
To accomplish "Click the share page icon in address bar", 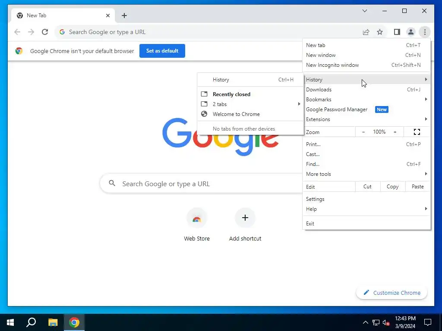I will pos(366,32).
